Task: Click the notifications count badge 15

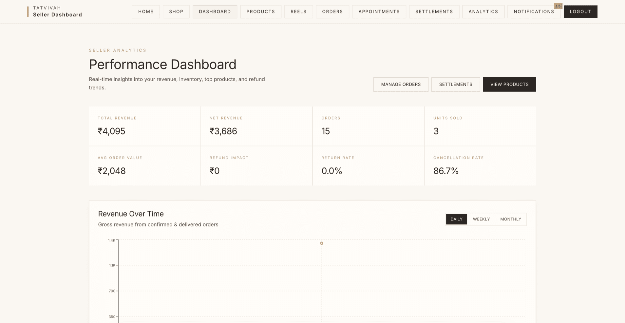Action: (558, 6)
